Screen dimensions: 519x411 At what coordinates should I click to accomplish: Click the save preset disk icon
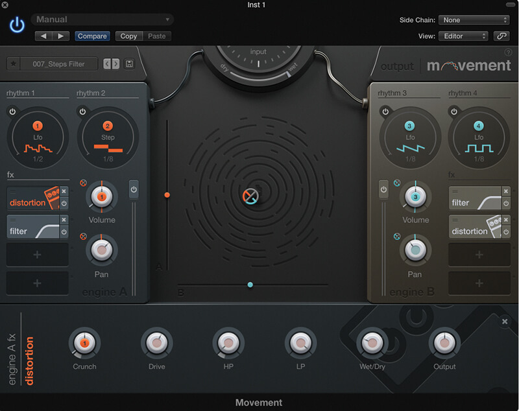point(130,64)
